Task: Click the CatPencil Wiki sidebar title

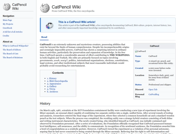Action: tap(19, 7)
